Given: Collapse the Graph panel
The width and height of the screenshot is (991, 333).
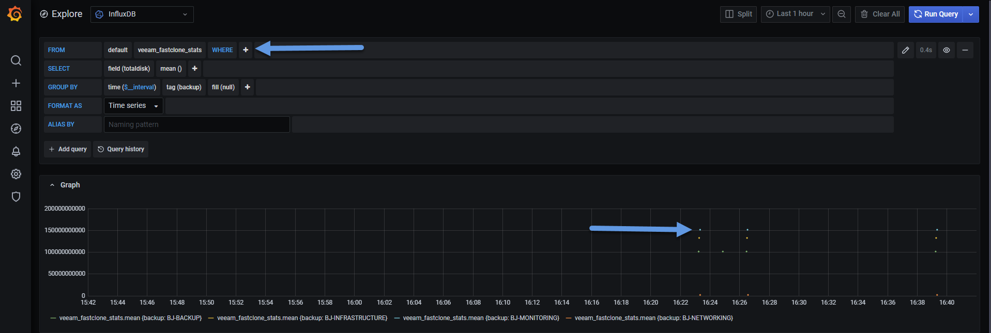Looking at the screenshot, I should coord(65,185).
